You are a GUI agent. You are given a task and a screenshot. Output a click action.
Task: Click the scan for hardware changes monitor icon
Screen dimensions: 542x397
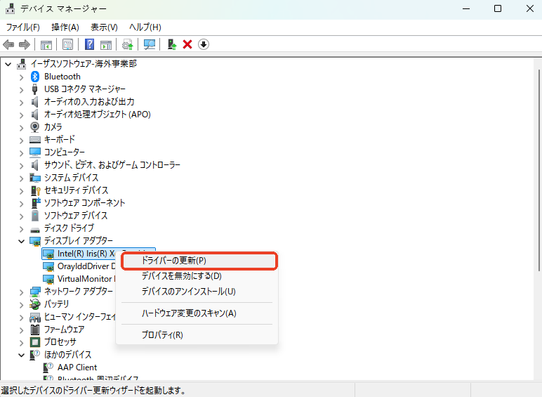149,44
